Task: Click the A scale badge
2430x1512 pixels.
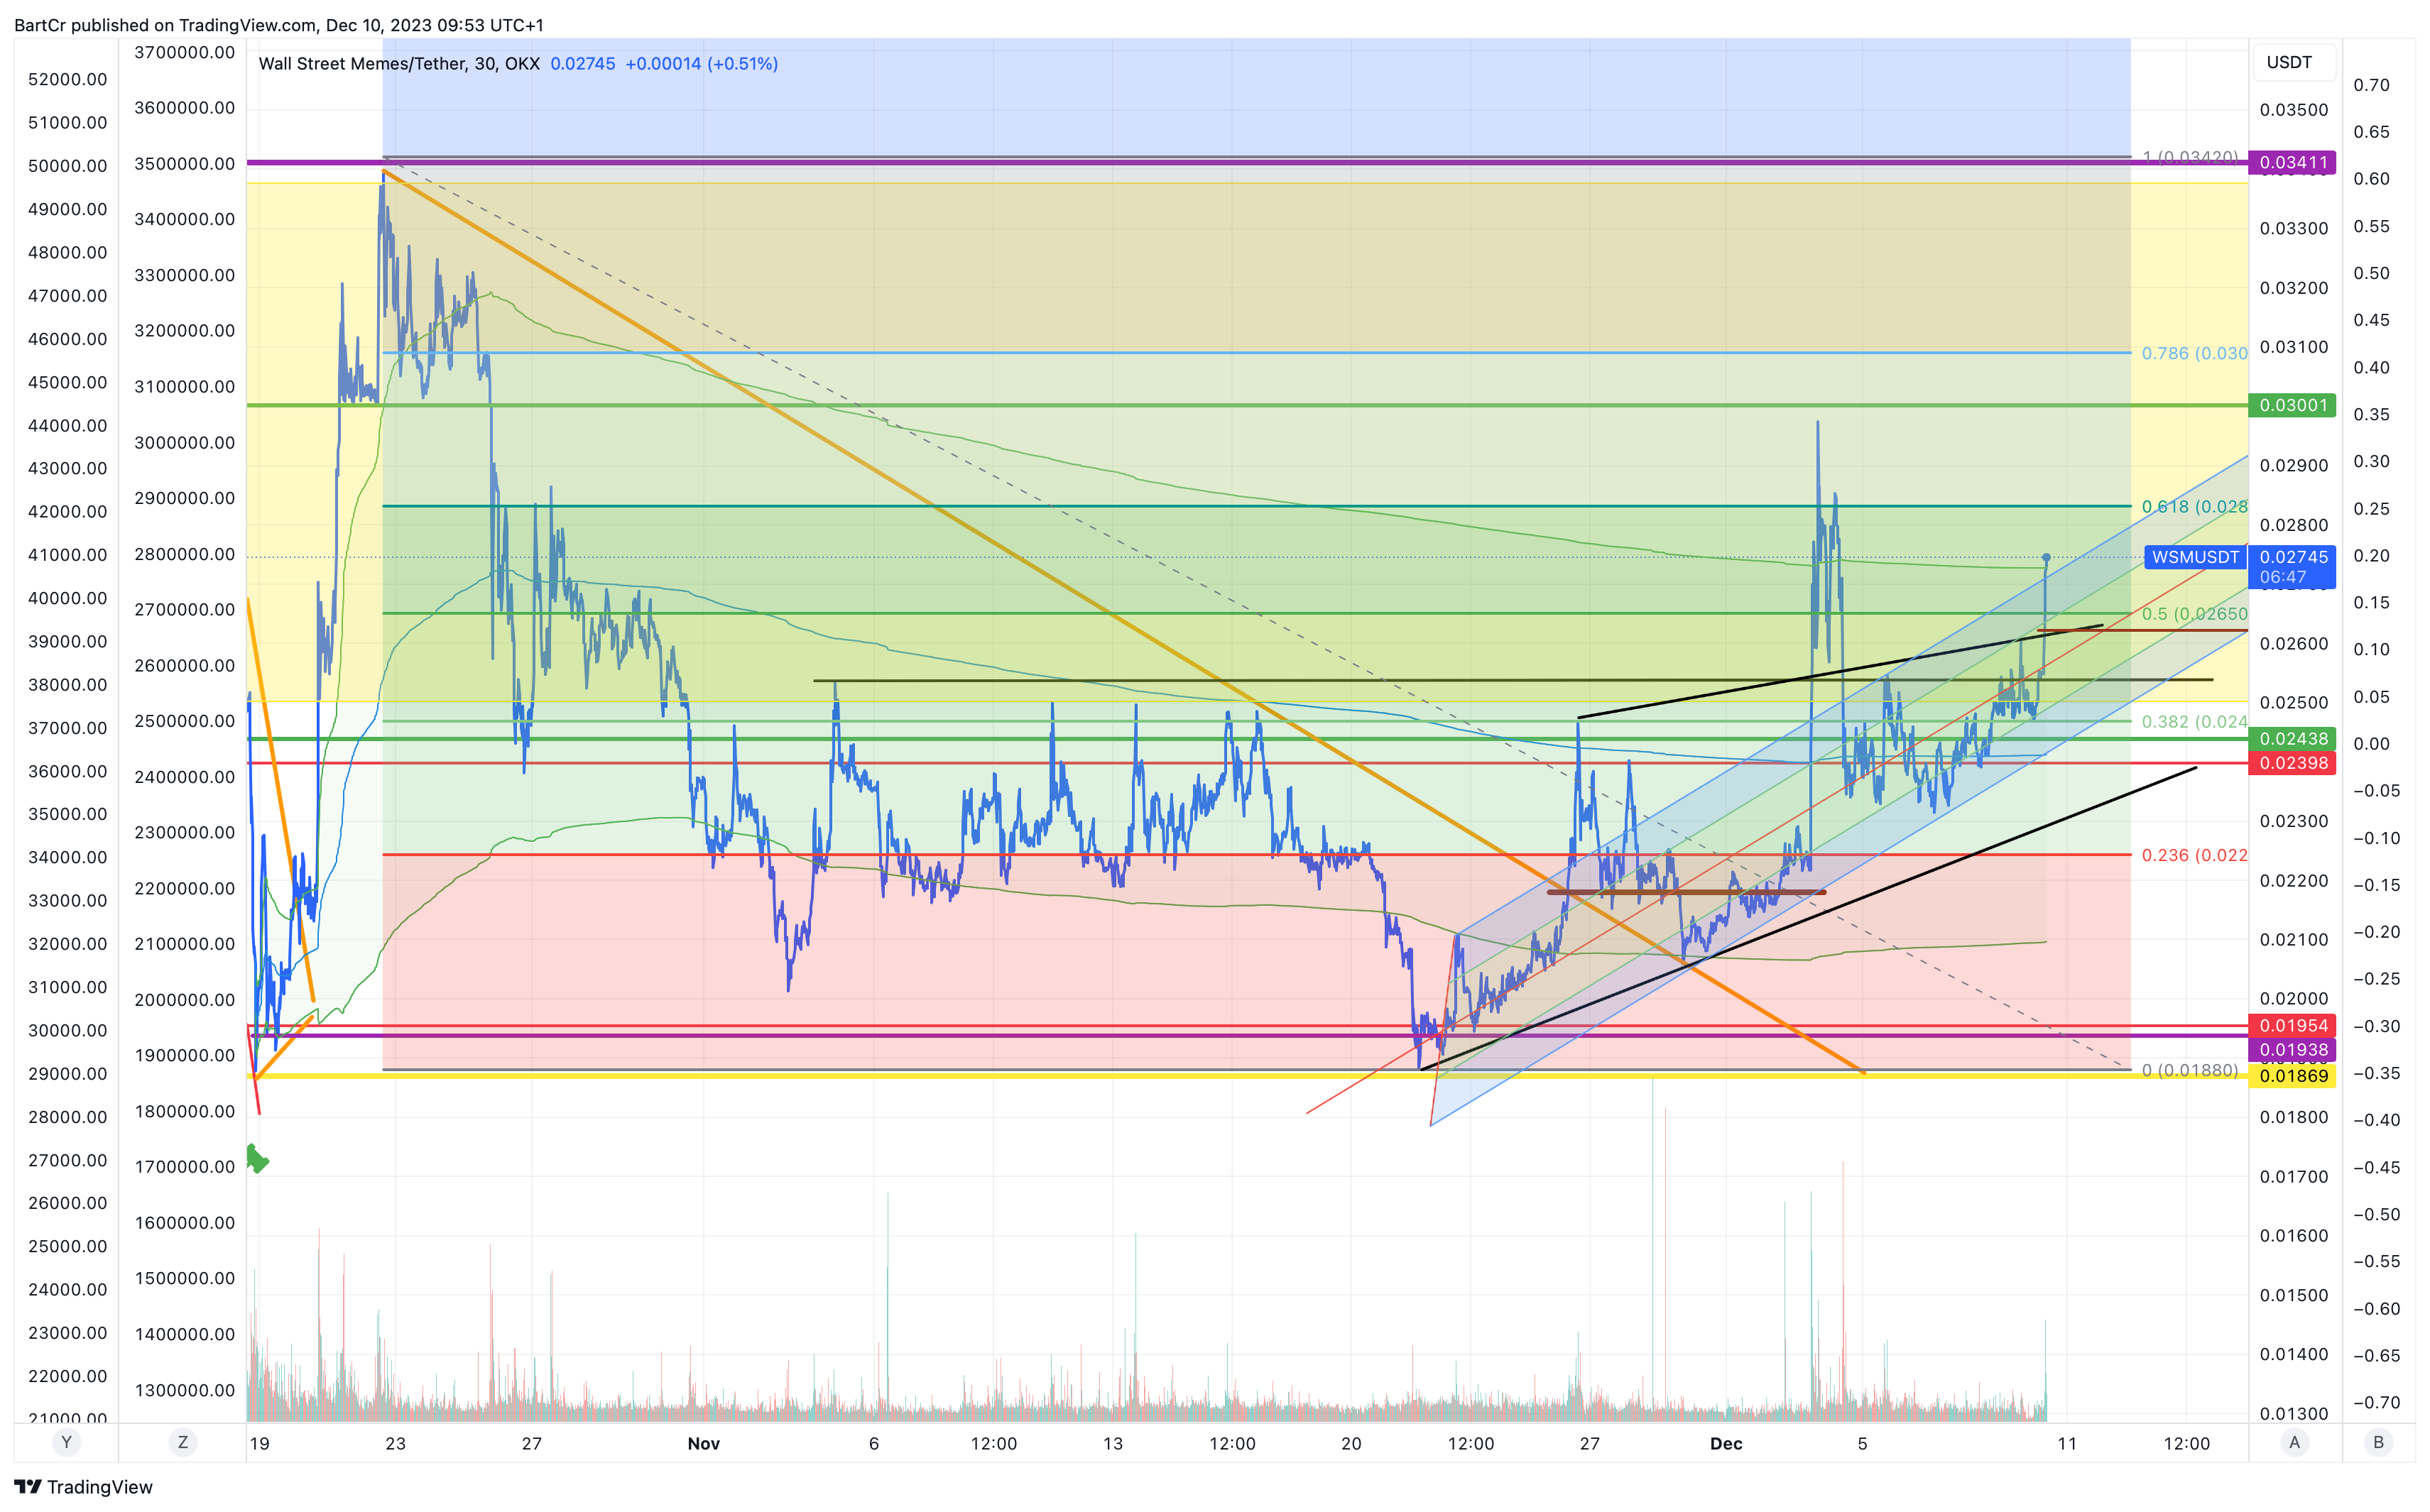Action: coord(2295,1442)
